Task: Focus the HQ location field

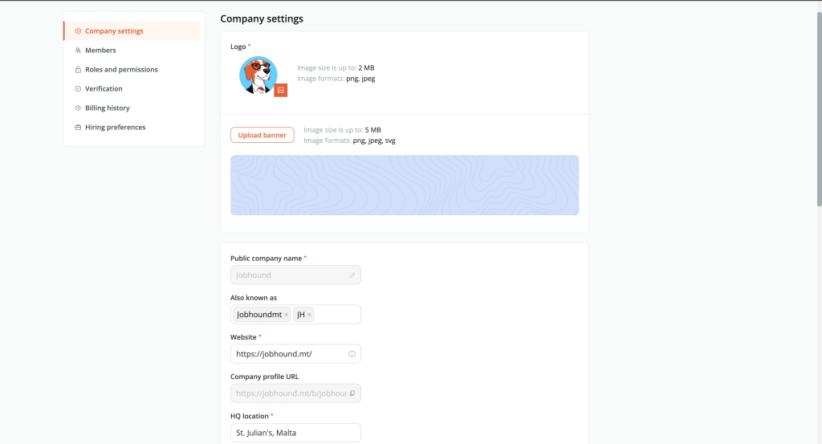Action: (x=295, y=433)
